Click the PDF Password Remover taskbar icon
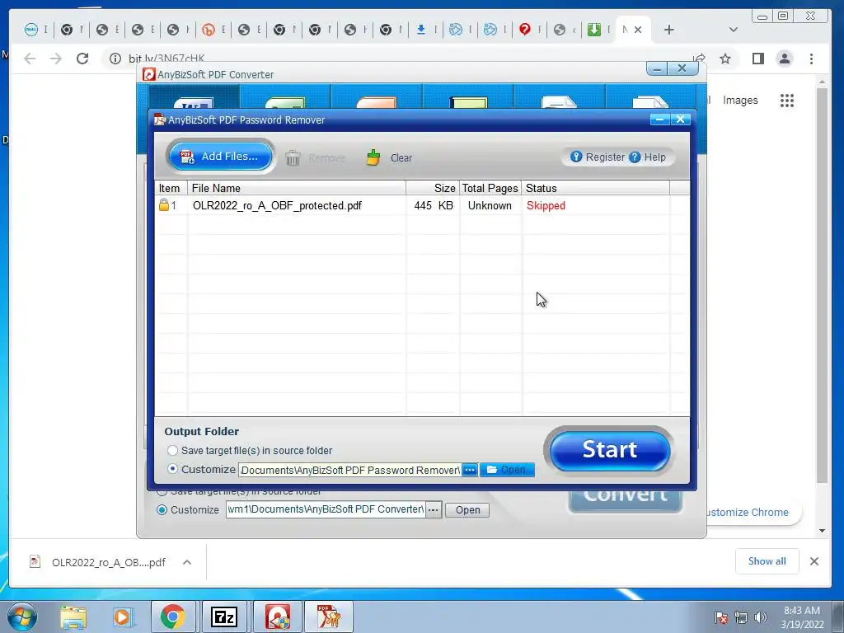 [329, 617]
